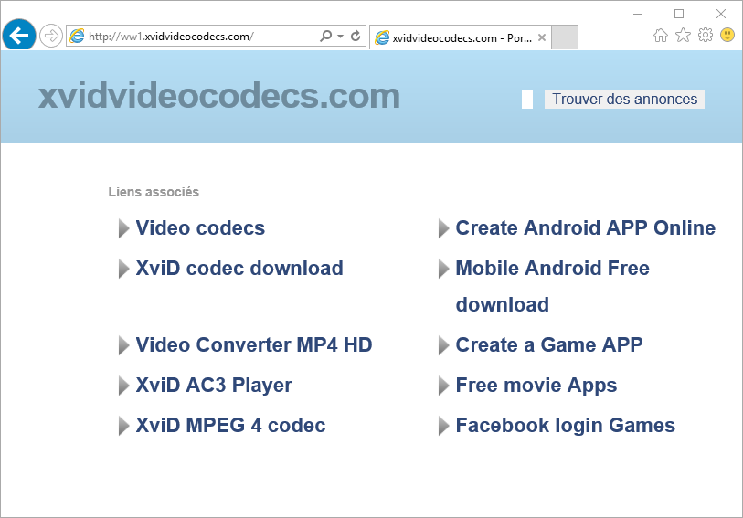Open Favorites star icon
The image size is (743, 518).
(683, 35)
